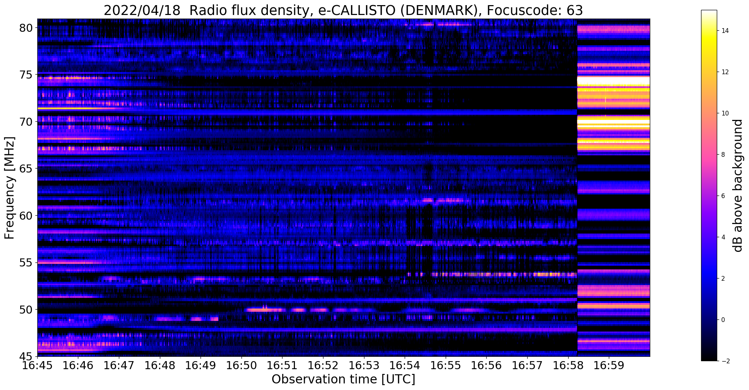Viewport: 749px width, 390px height.
Task: Click the 16:55 time tick label
Action: pos(446,365)
